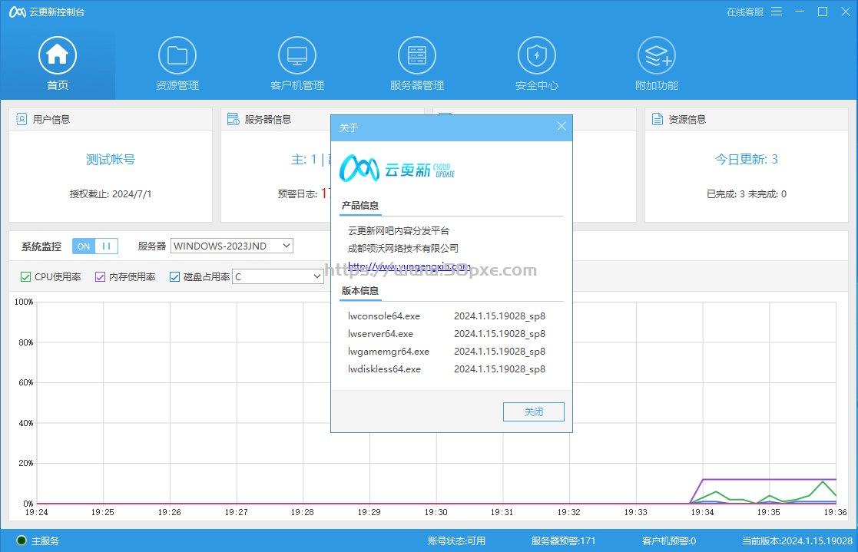Open the hamburger menu in title bar
858x552 pixels.
[x=777, y=12]
